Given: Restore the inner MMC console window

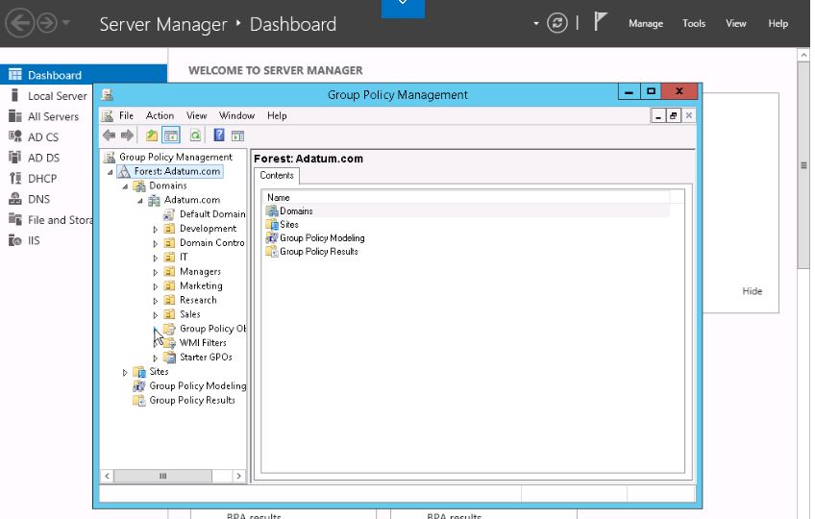Looking at the screenshot, I should click(673, 115).
